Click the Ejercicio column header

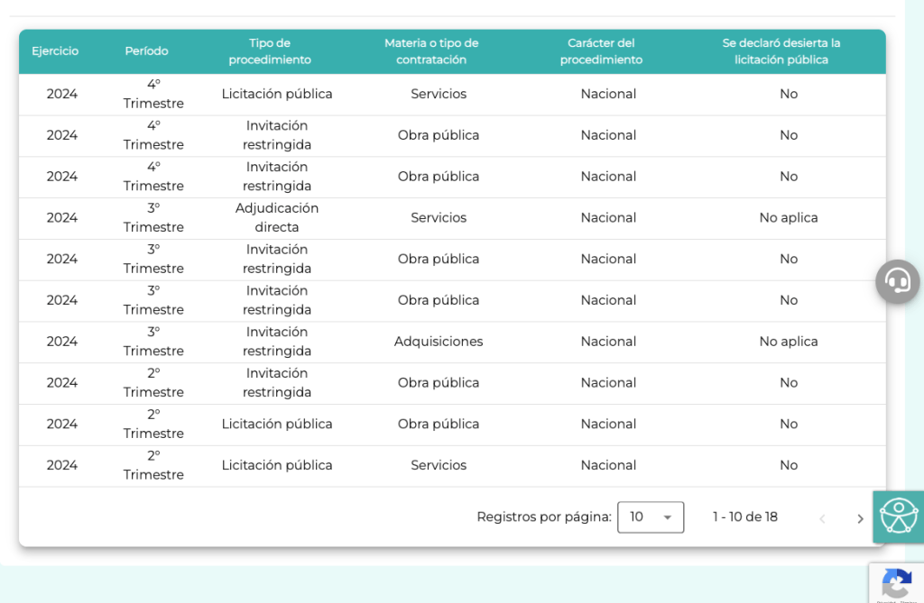pyautogui.click(x=55, y=51)
